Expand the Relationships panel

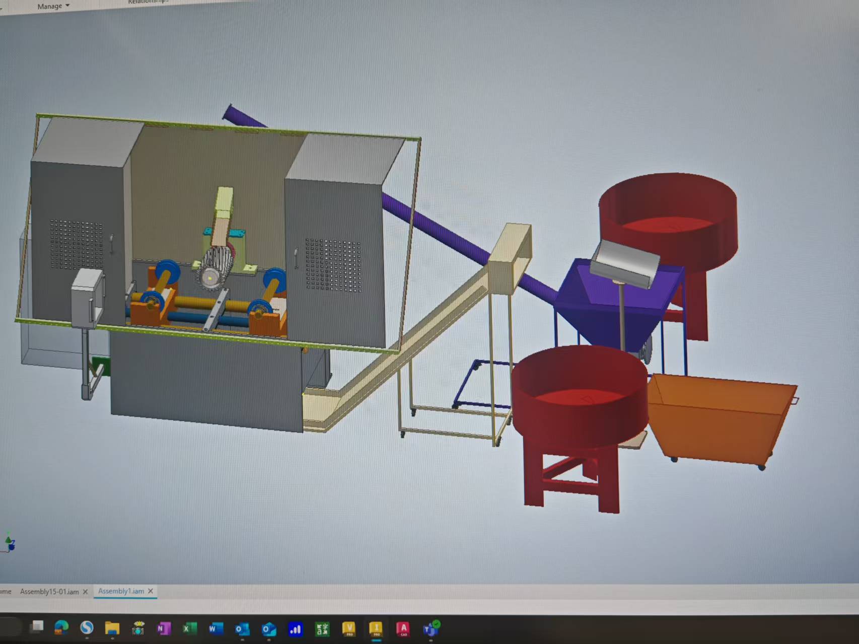[x=147, y=2]
